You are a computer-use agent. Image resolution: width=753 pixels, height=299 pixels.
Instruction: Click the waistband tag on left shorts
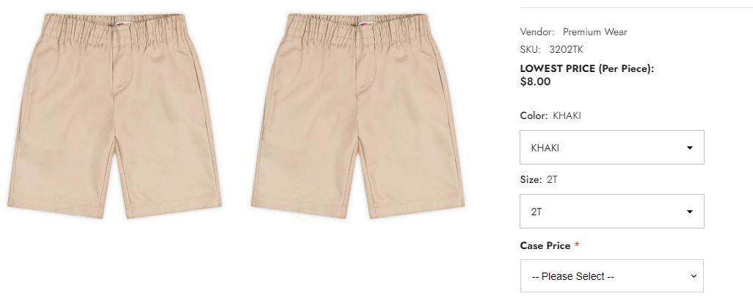[122, 23]
